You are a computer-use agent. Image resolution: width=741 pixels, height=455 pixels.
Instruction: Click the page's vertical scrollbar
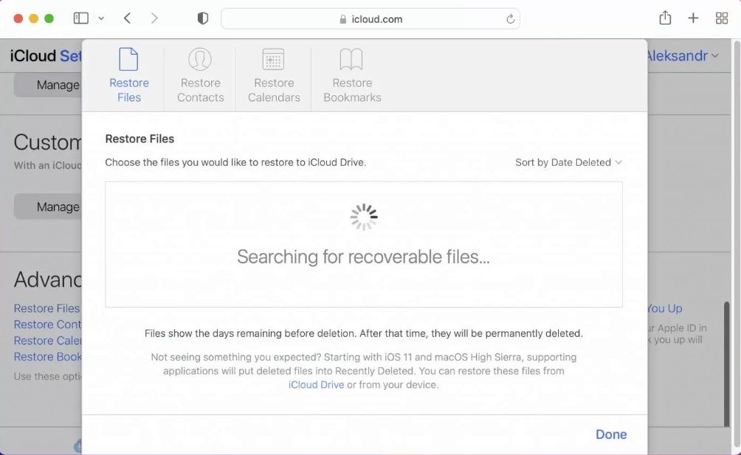(727, 364)
